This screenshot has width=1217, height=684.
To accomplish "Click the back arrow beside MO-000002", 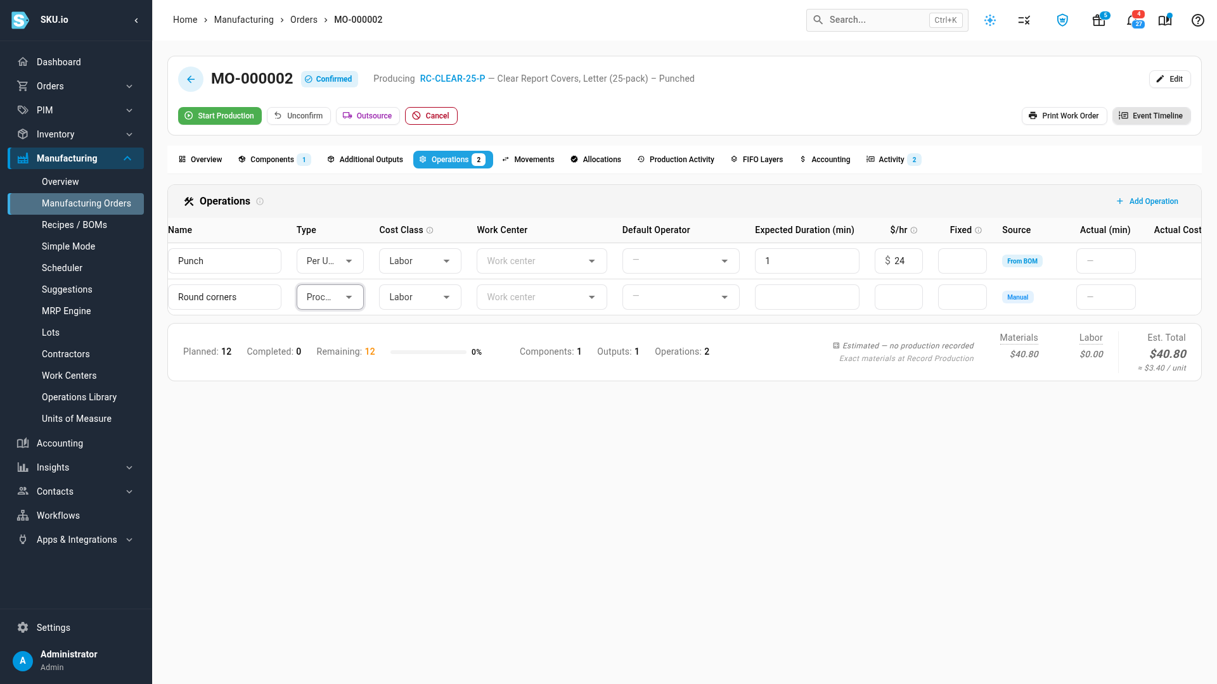I will coord(191,79).
